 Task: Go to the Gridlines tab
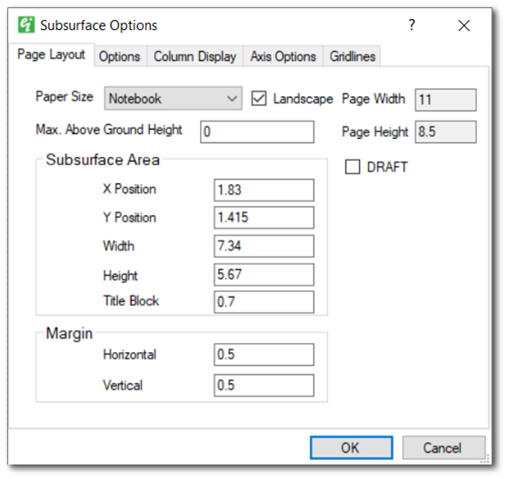pos(353,56)
